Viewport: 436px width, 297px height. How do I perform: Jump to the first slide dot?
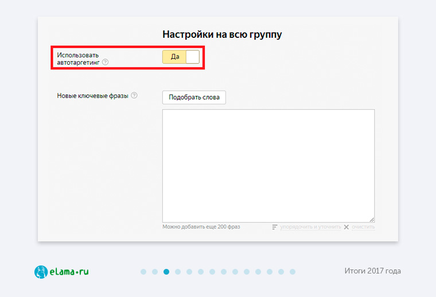tap(143, 272)
